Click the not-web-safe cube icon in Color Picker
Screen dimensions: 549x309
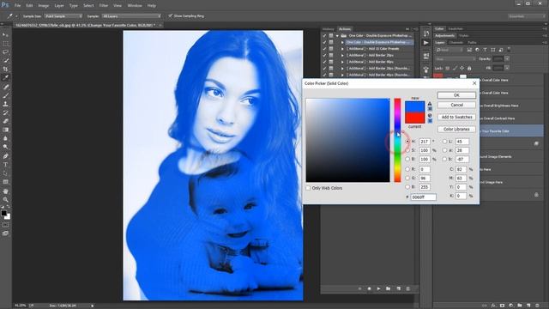click(x=430, y=116)
